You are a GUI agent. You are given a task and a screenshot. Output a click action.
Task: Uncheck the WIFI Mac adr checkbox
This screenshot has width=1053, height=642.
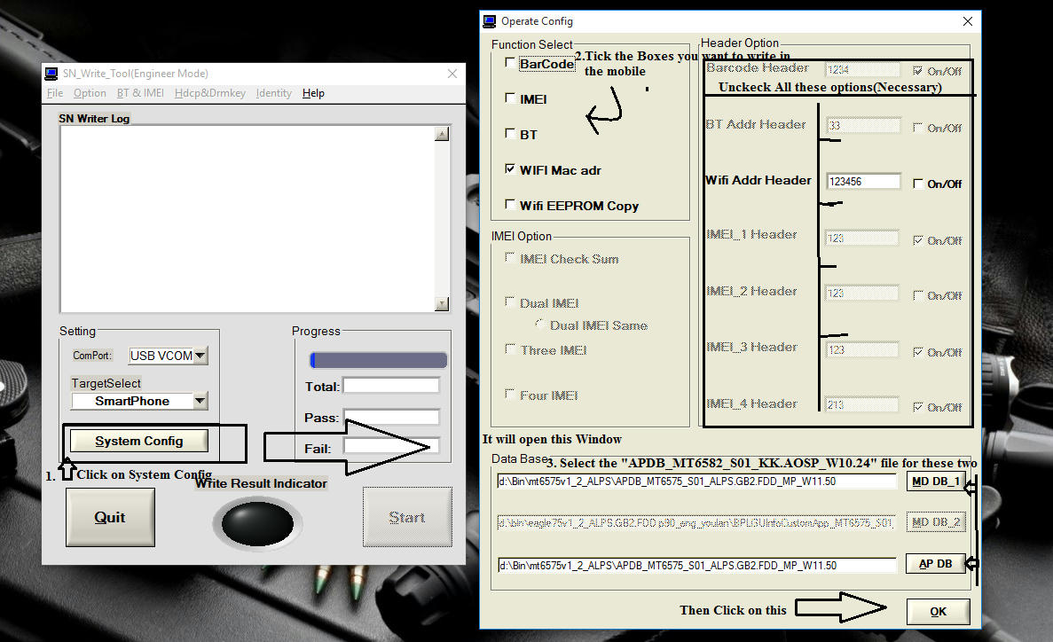pos(510,169)
